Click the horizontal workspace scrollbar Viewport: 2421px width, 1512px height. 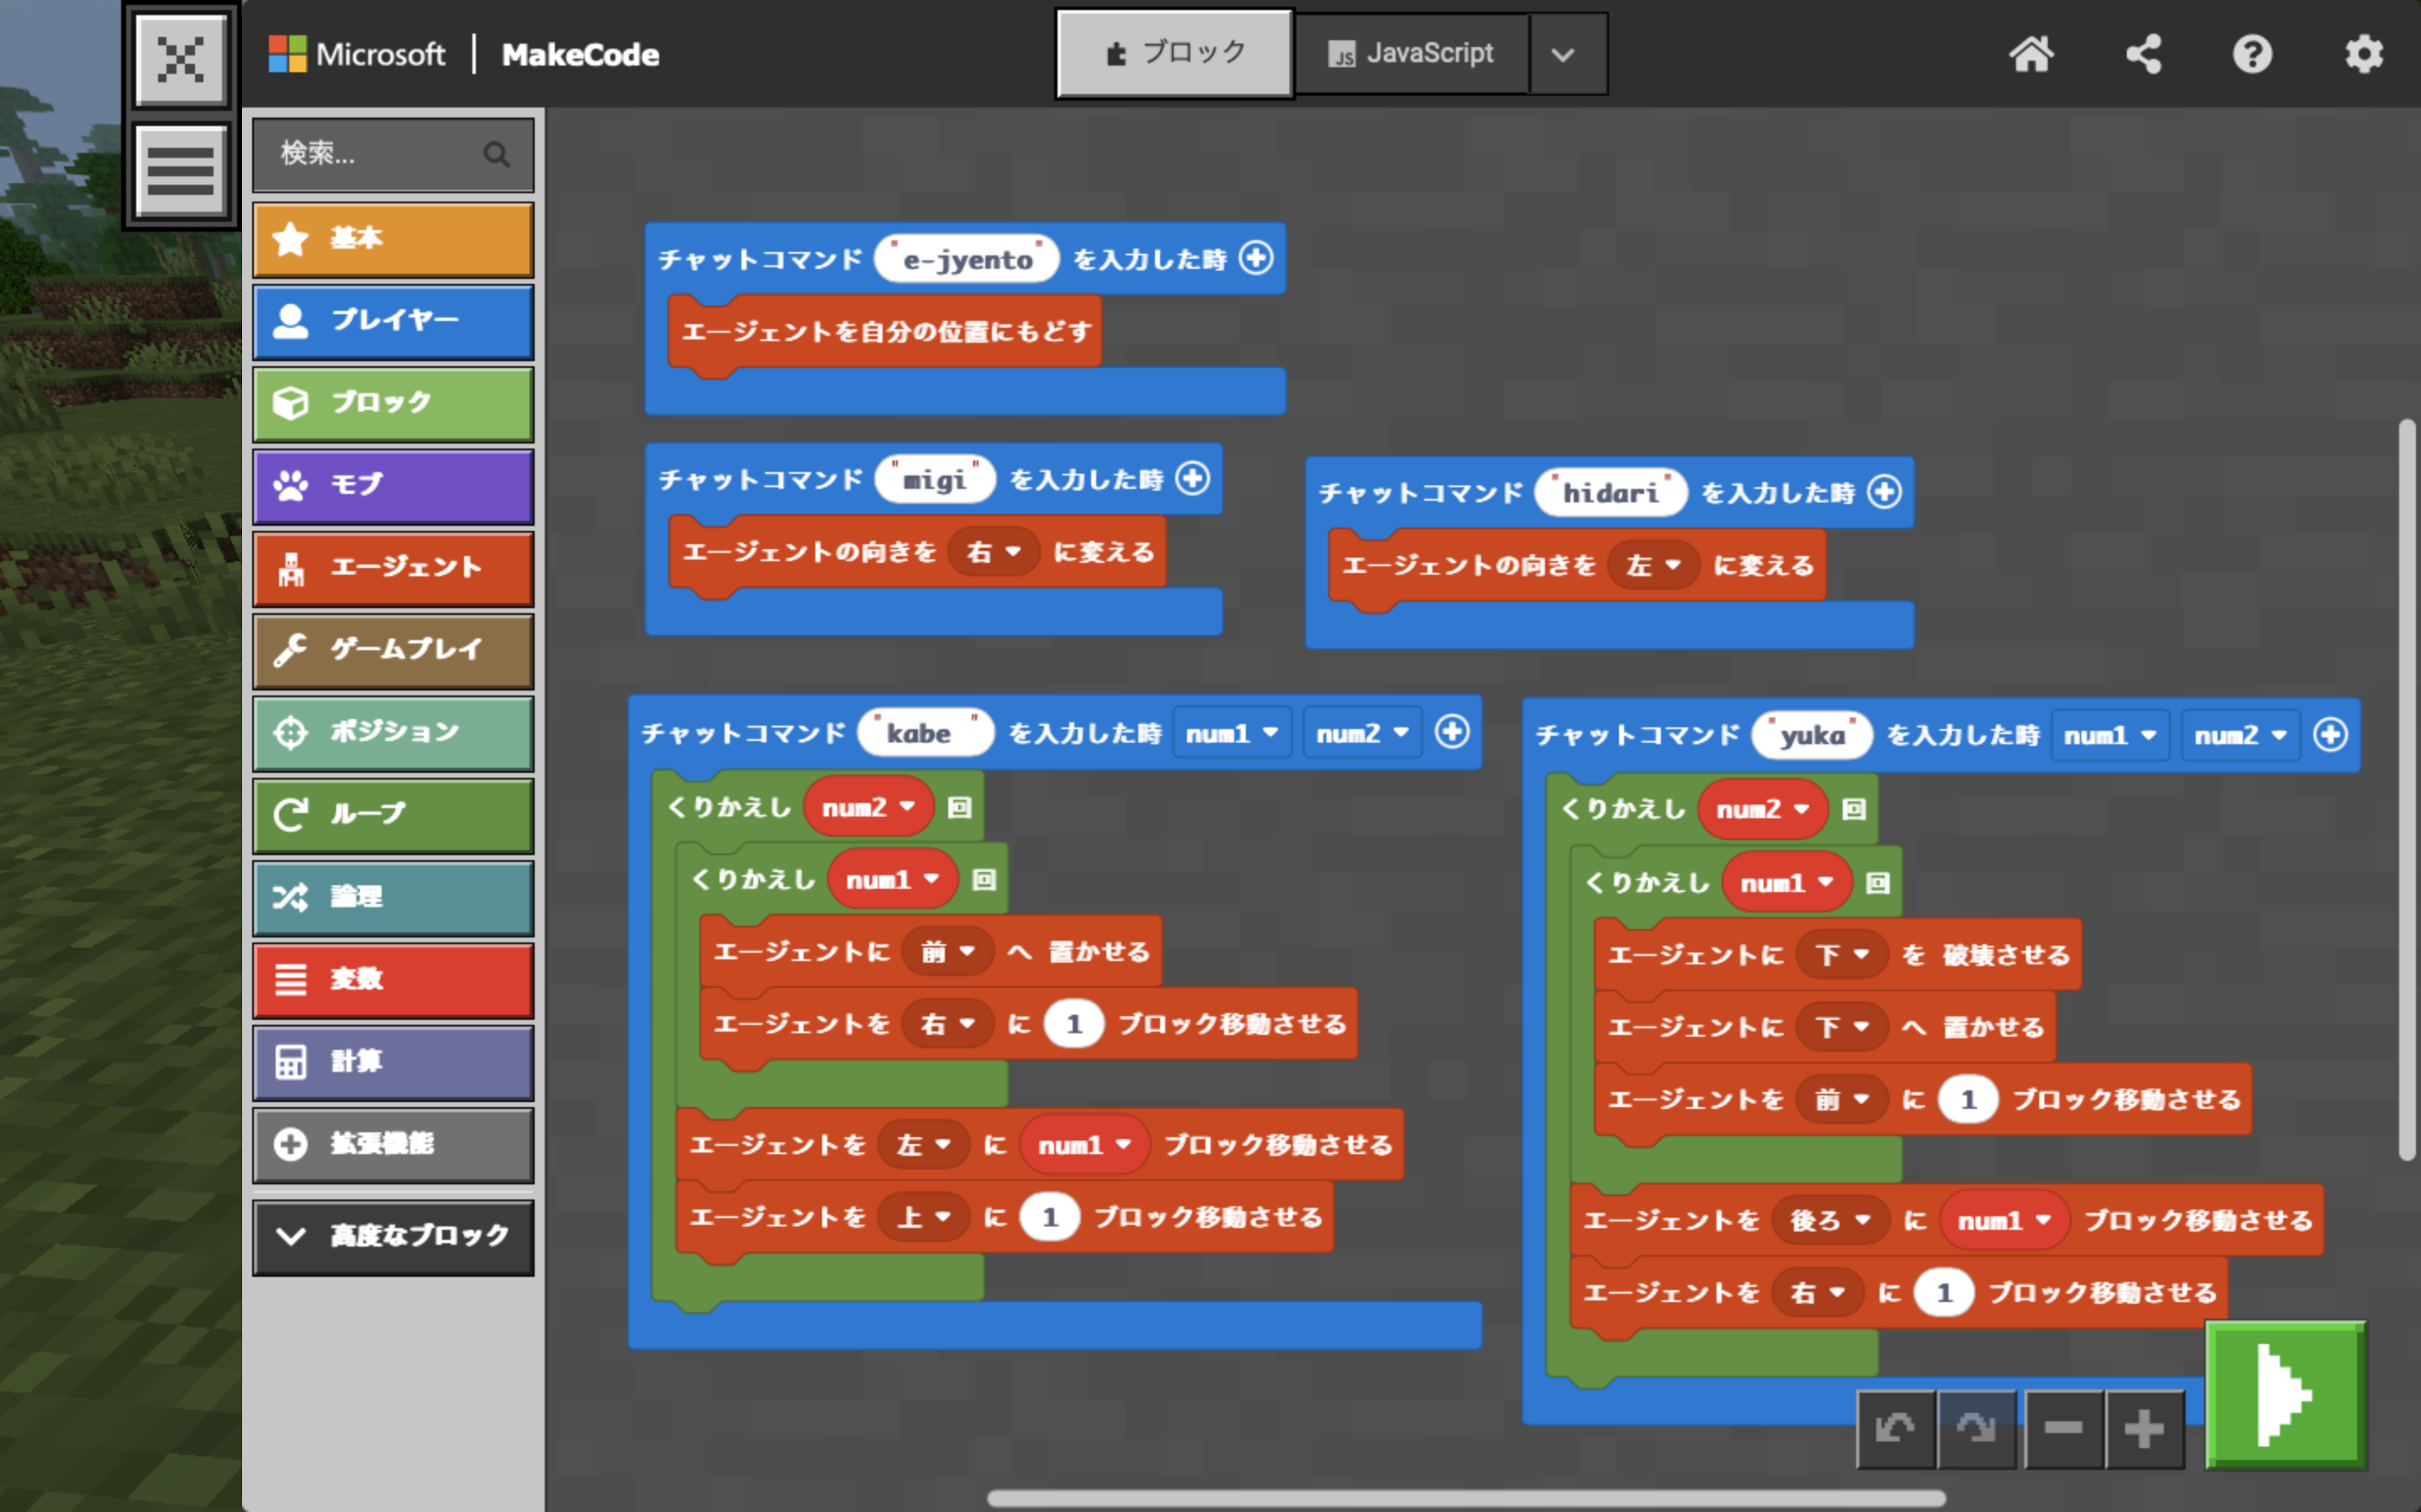pos(1465,1498)
